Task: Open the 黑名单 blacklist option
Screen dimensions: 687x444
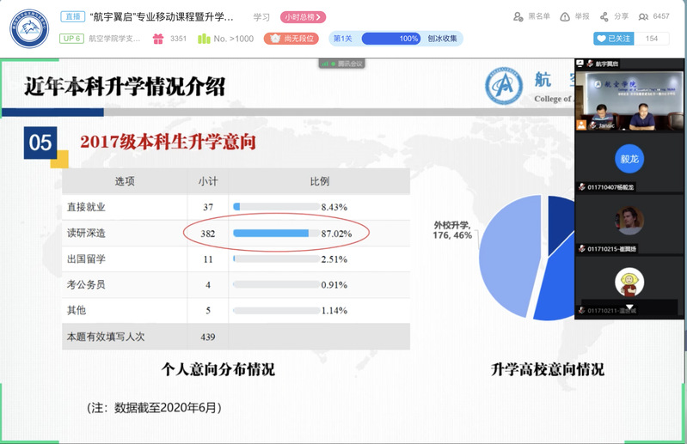Action: click(531, 16)
